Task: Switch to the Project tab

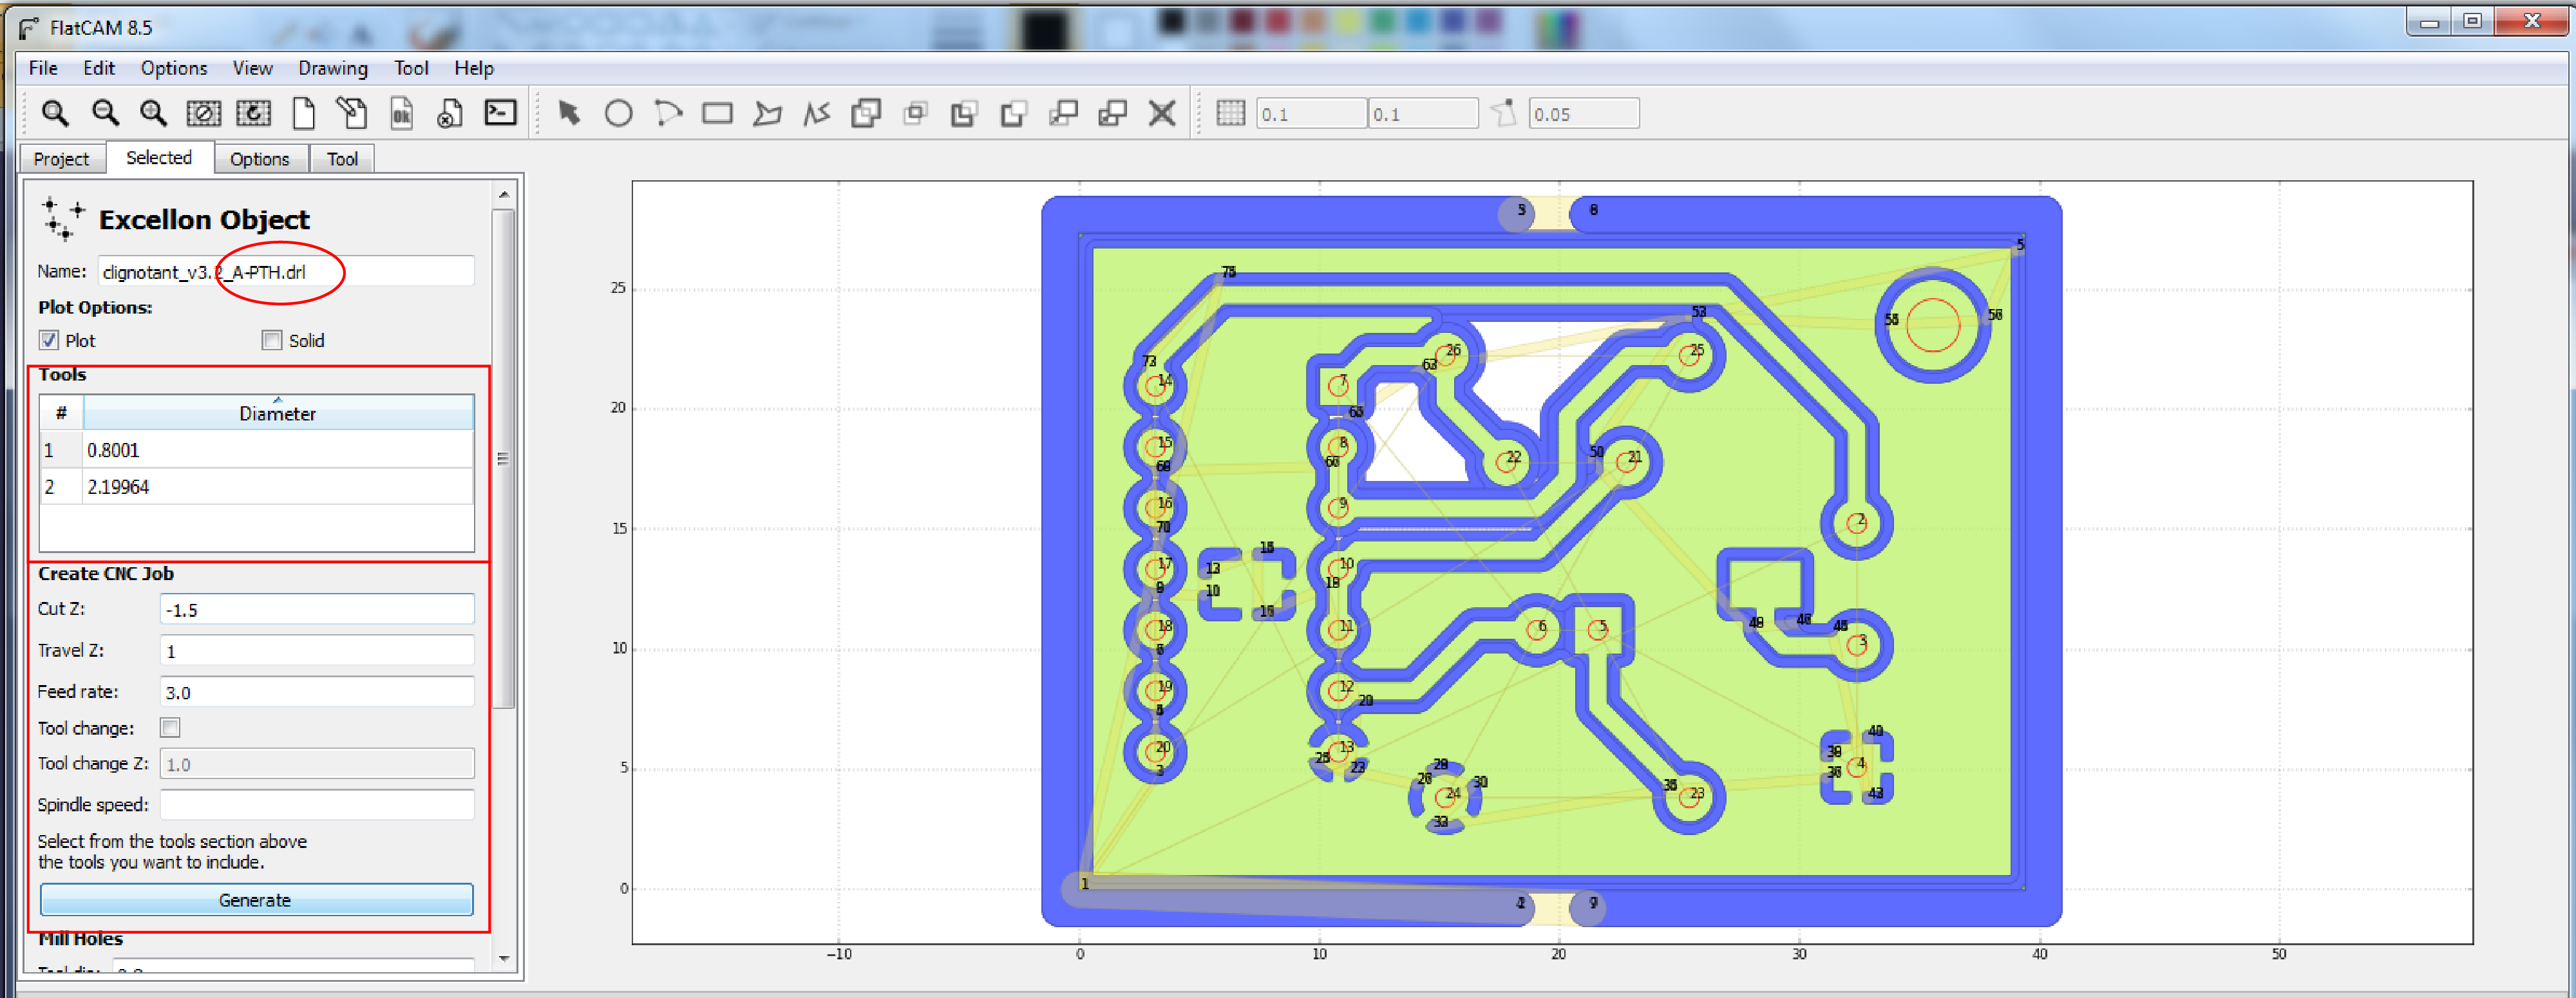Action: tap(61, 159)
